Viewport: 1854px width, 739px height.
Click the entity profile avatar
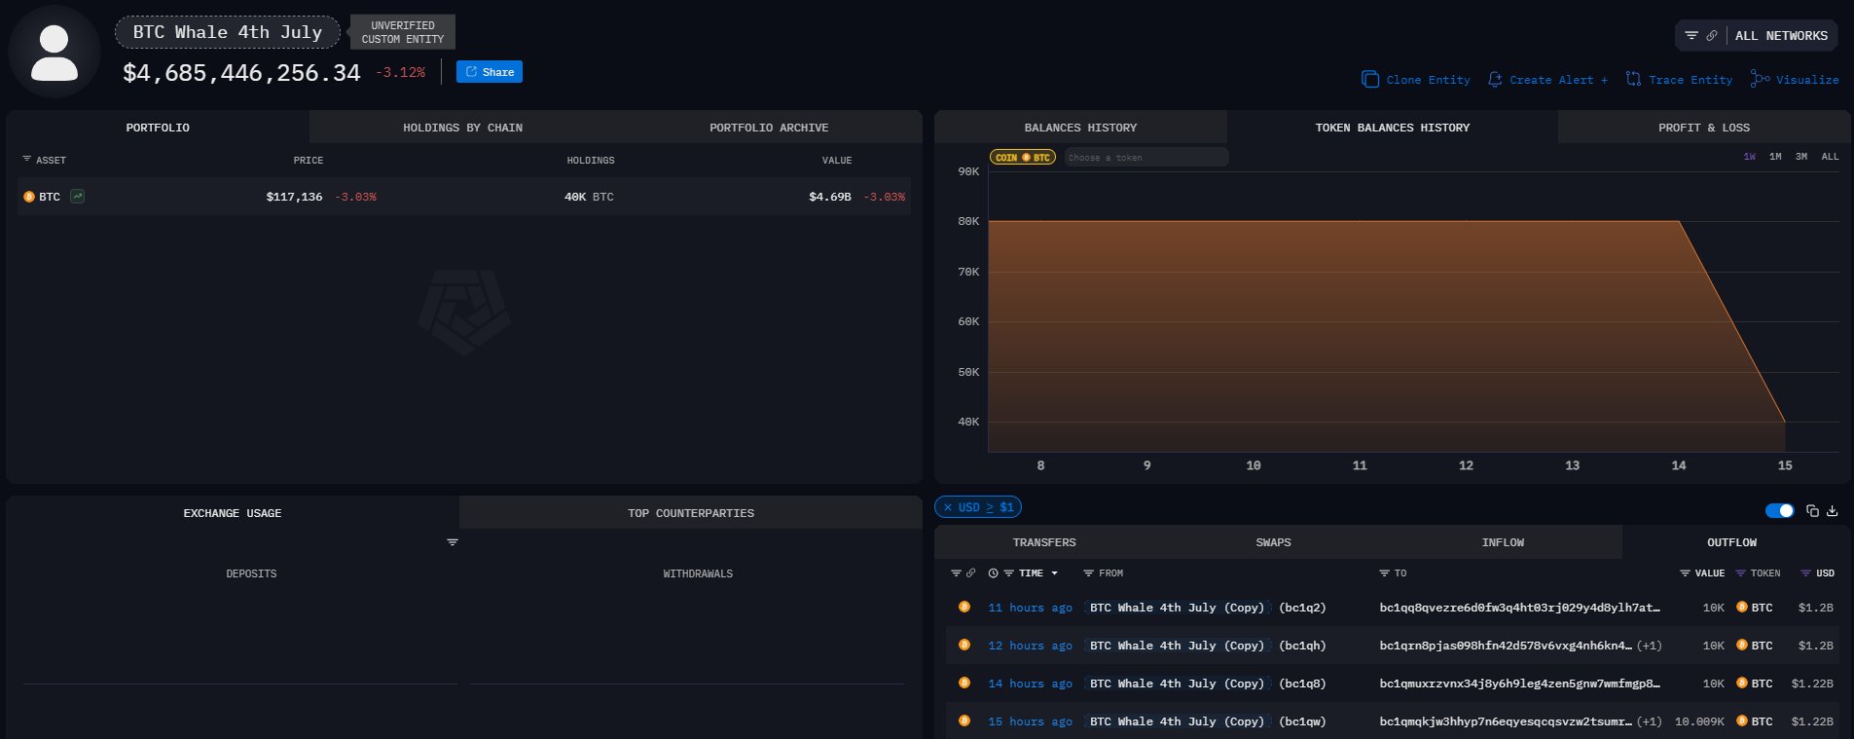(55, 53)
